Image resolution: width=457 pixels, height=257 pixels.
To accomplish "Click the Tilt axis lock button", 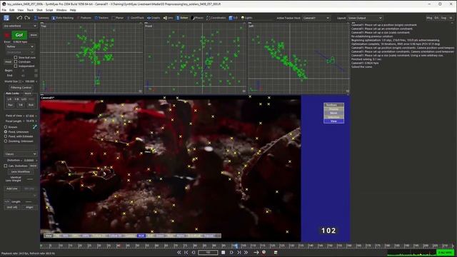I will [21, 105].
